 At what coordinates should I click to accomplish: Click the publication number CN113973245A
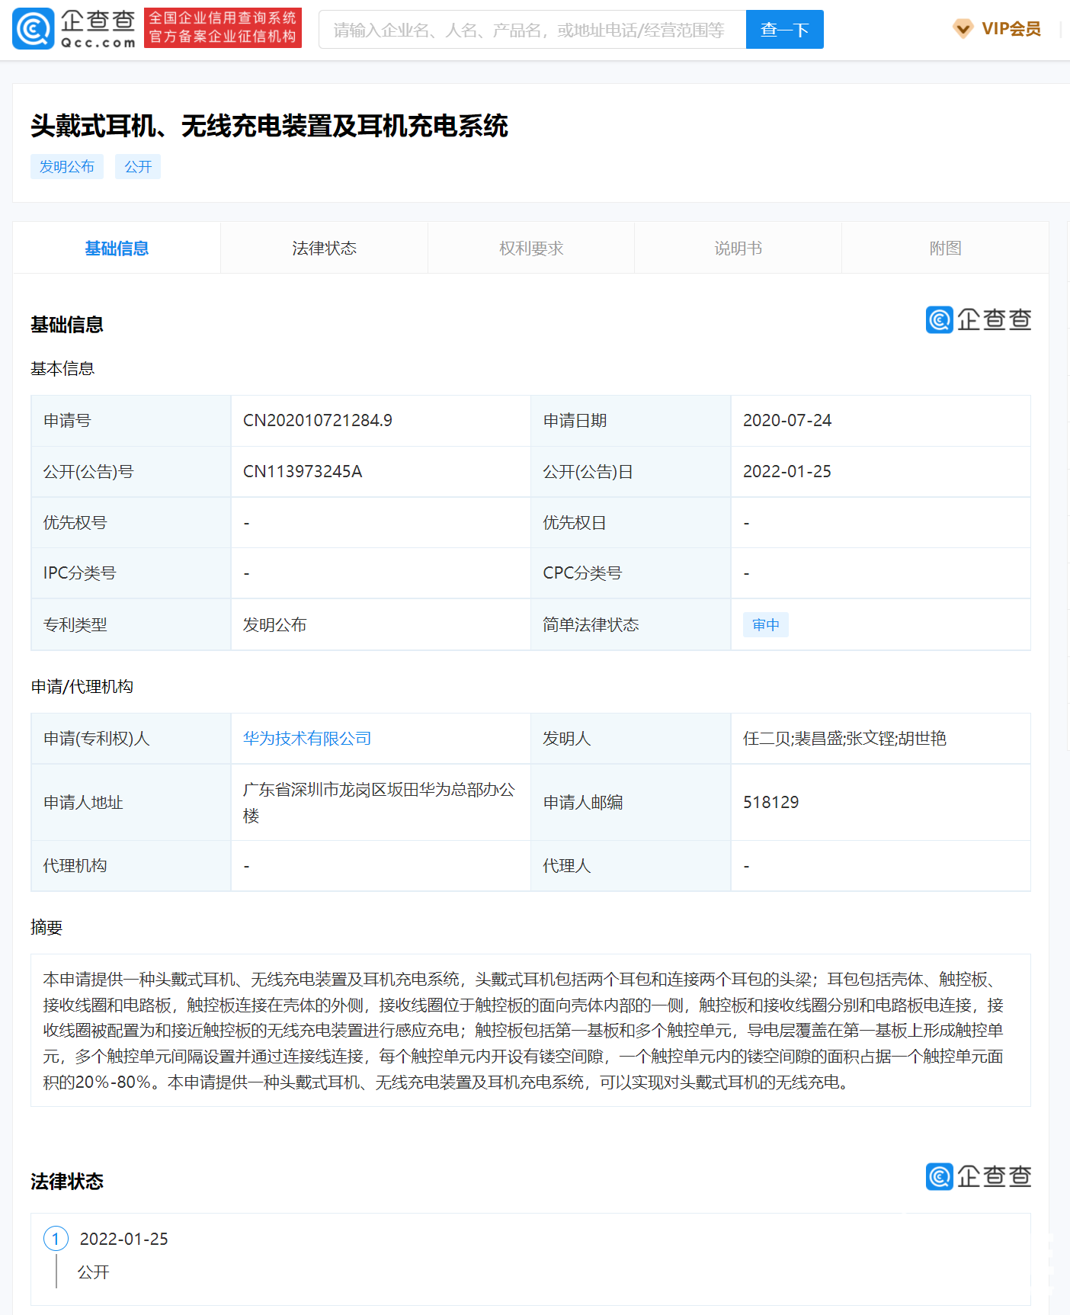pyautogui.click(x=303, y=472)
